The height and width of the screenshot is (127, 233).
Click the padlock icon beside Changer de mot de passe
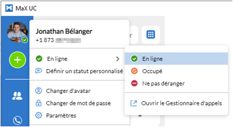point(39,103)
